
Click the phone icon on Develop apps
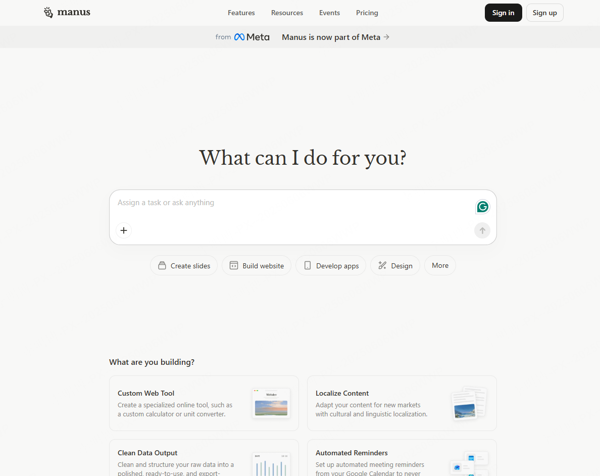tap(308, 266)
